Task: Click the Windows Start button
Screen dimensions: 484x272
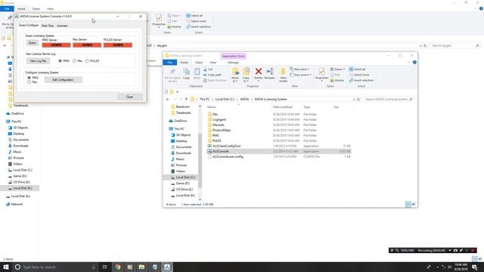Action: (6, 267)
